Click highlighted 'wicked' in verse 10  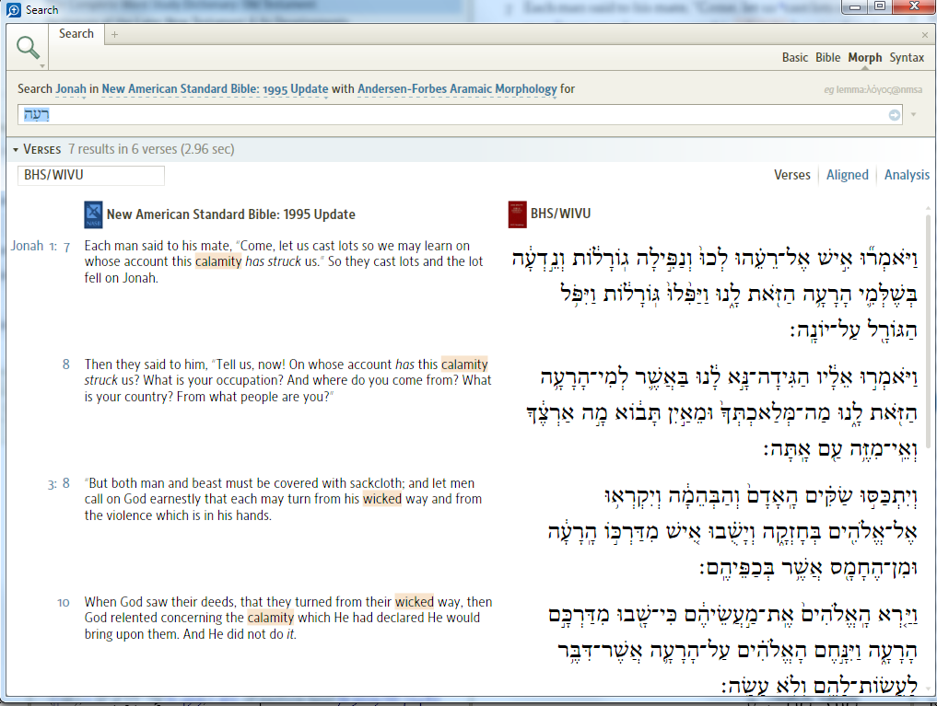click(414, 602)
